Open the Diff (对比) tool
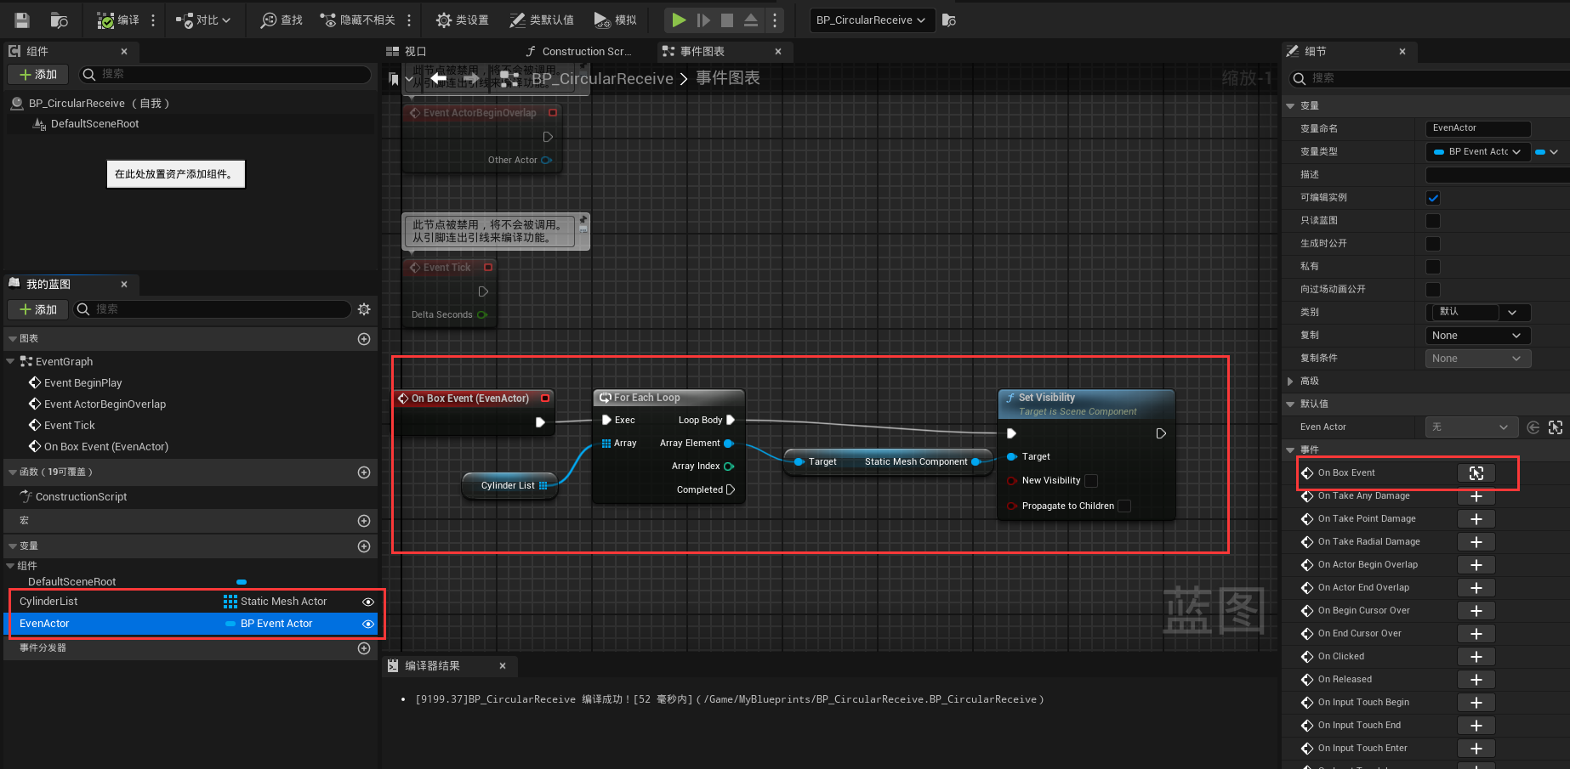1570x769 pixels. (202, 20)
